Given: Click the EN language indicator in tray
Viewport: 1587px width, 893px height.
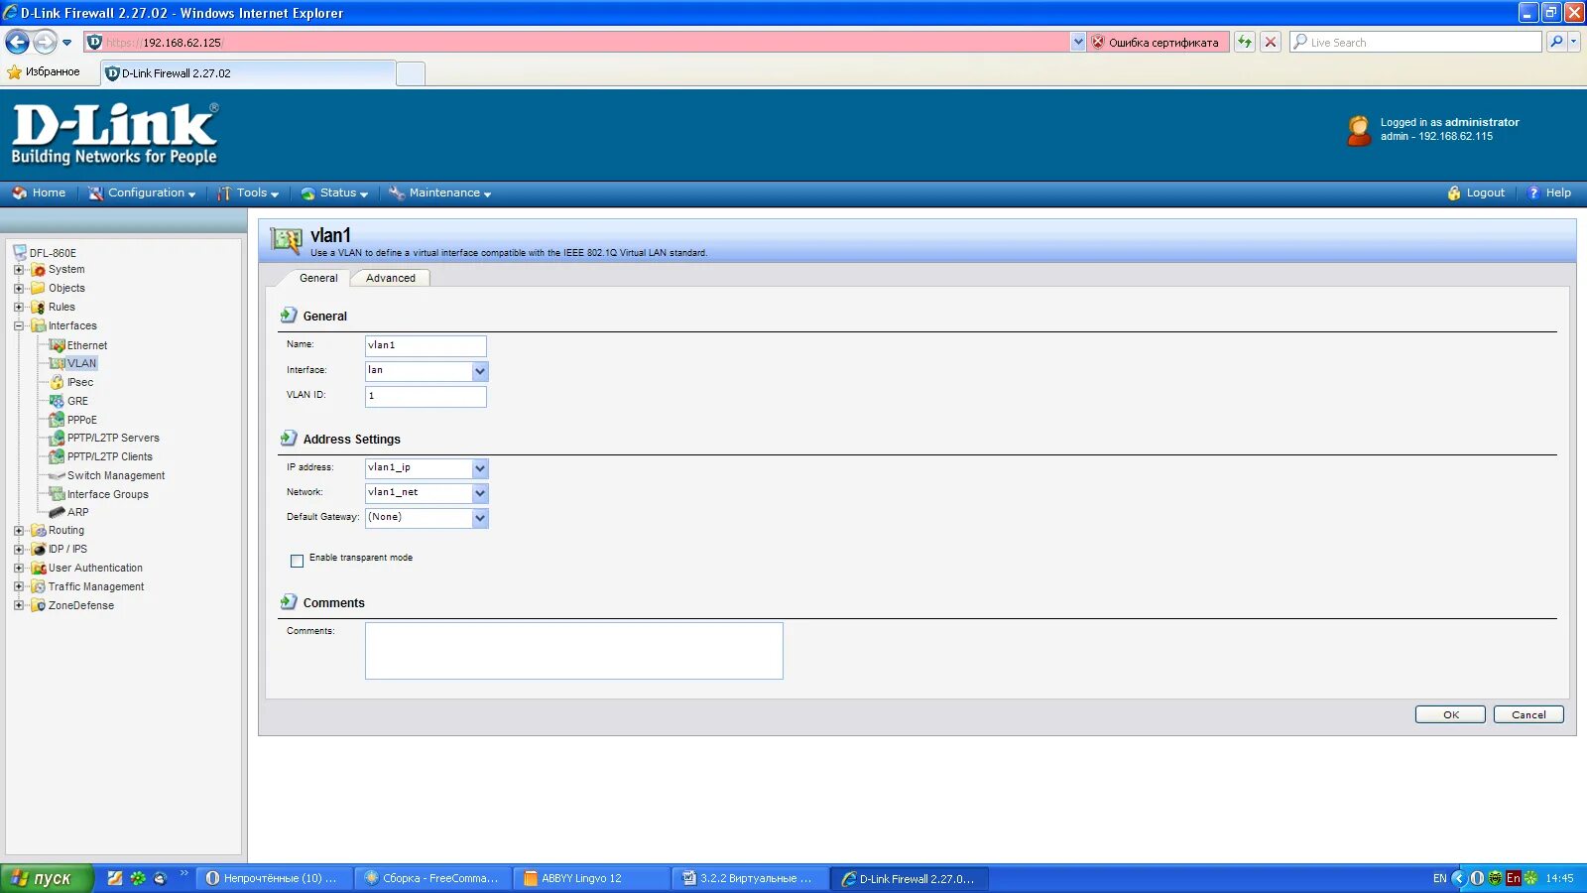Looking at the screenshot, I should pos(1439,878).
